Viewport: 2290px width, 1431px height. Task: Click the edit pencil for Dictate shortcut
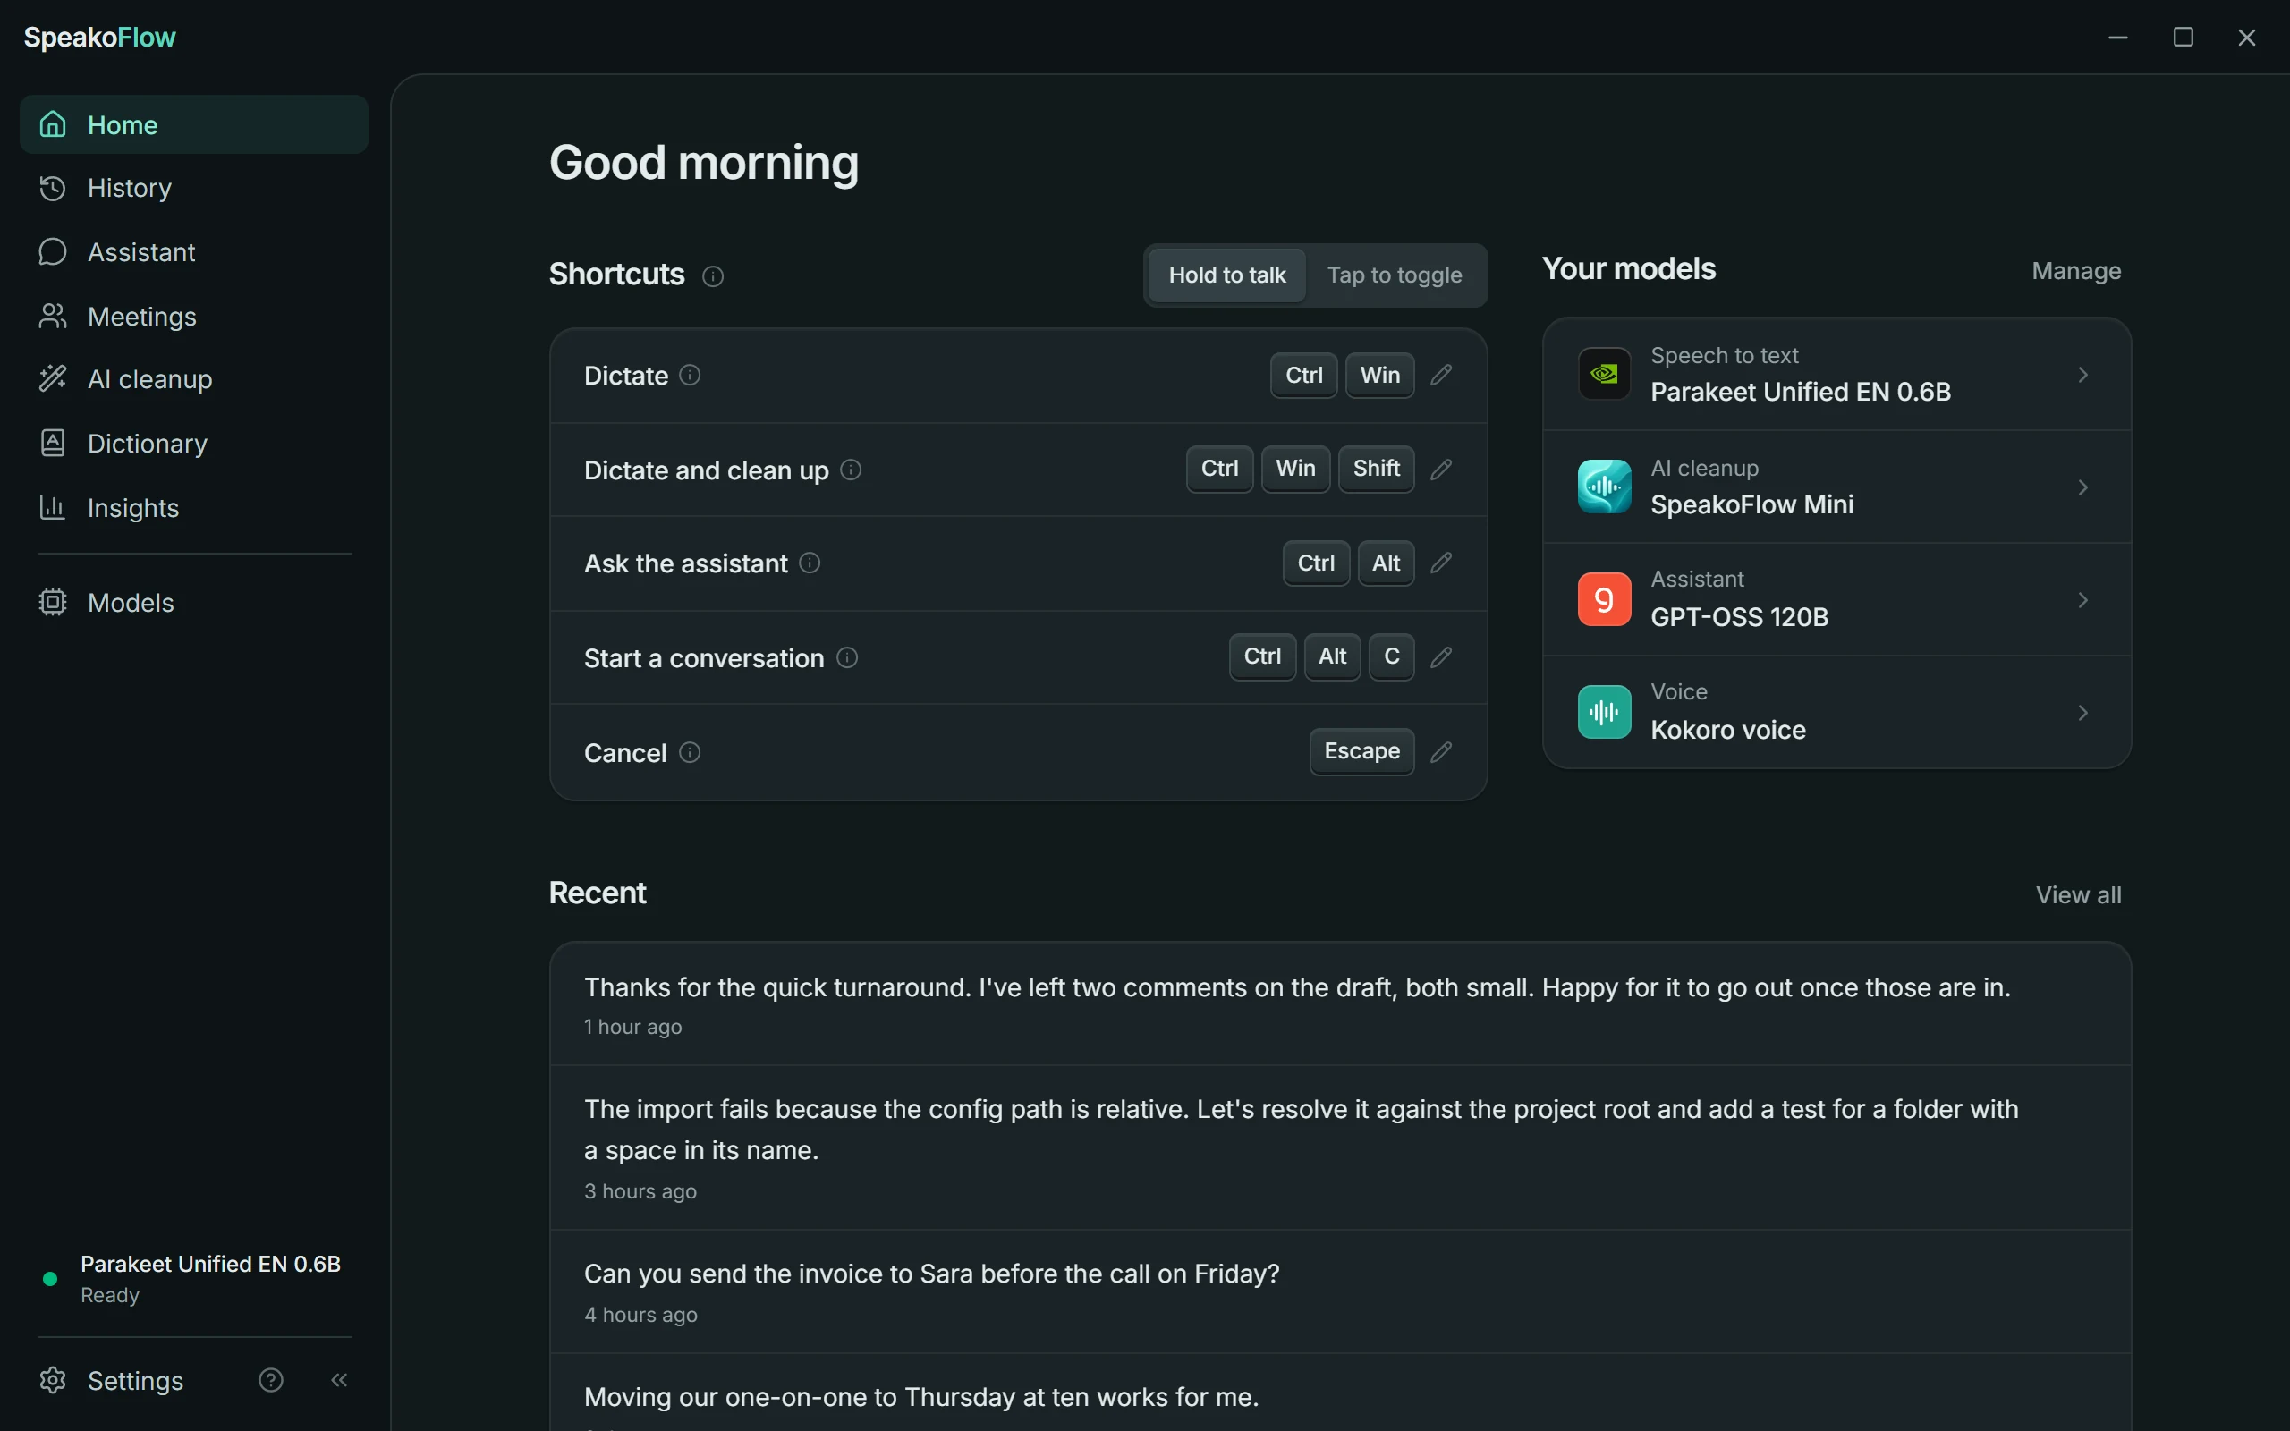tap(1440, 376)
